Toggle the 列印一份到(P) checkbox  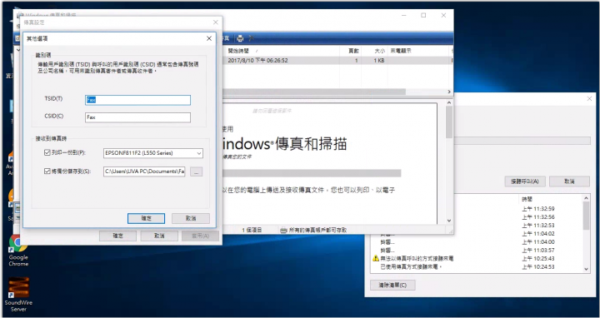pos(47,153)
